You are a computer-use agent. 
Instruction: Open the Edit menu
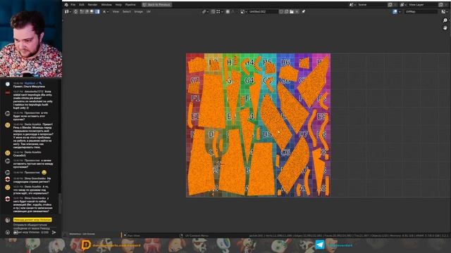coord(82,5)
